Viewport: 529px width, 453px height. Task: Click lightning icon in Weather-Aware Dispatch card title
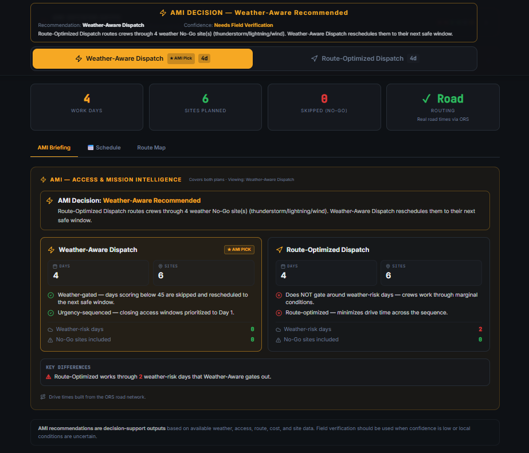click(x=51, y=250)
